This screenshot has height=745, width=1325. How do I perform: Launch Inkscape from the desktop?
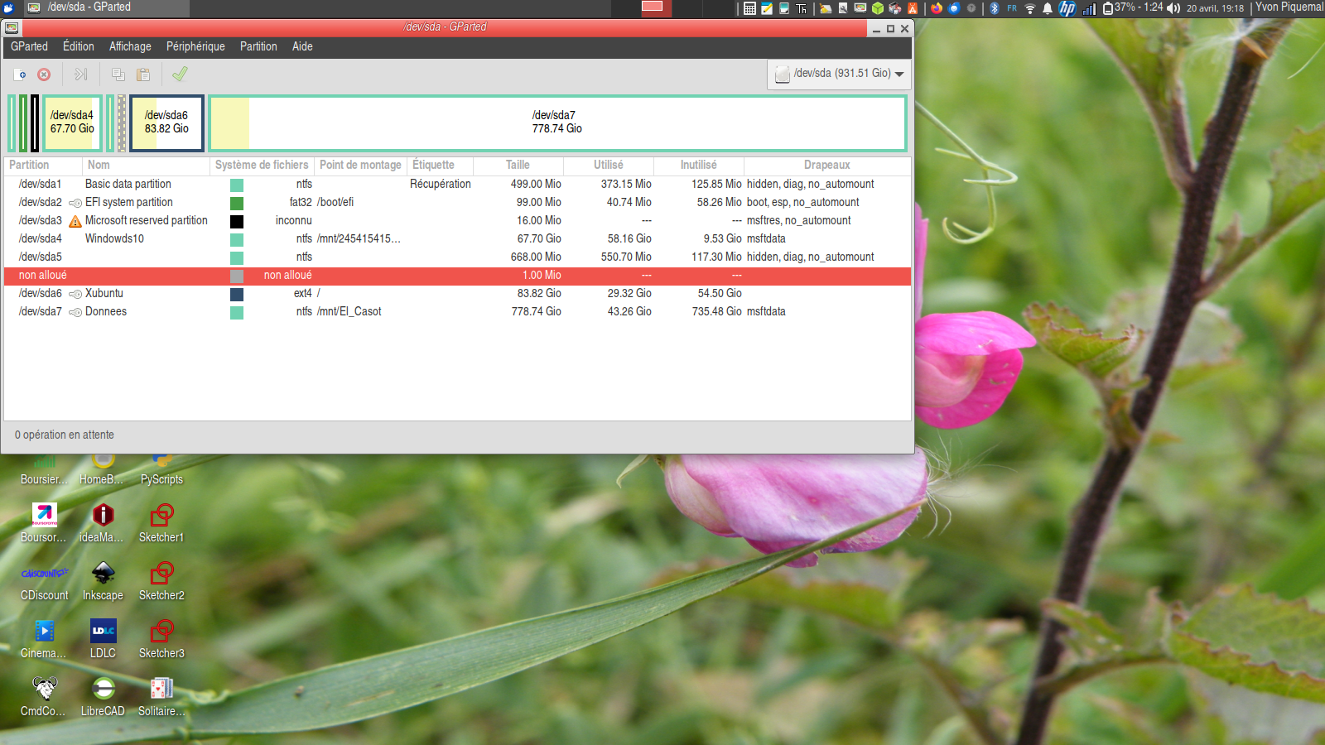click(103, 581)
